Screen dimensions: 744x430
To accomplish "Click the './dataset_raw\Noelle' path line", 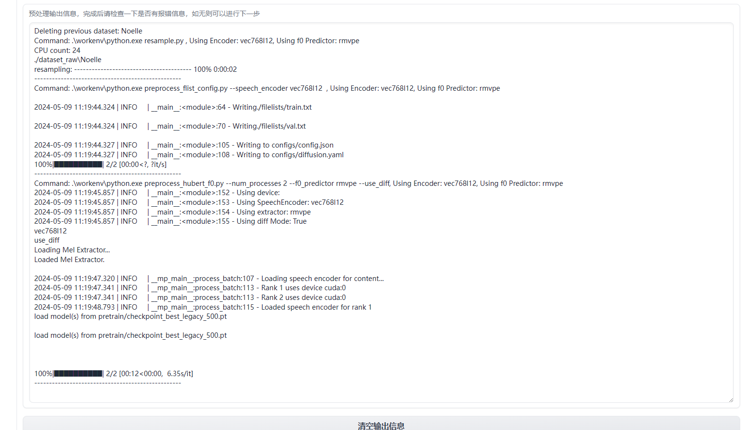I will [68, 60].
